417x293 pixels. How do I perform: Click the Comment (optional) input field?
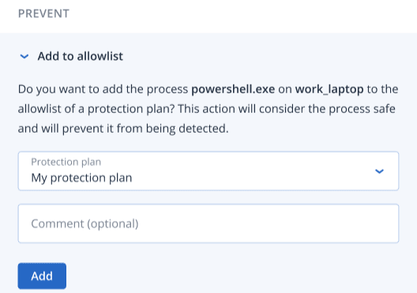pyautogui.click(x=208, y=224)
